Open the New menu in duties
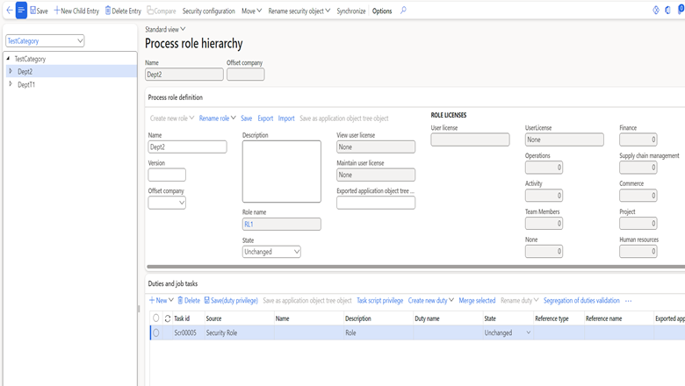Viewport: 685px width, 386px height. point(162,301)
